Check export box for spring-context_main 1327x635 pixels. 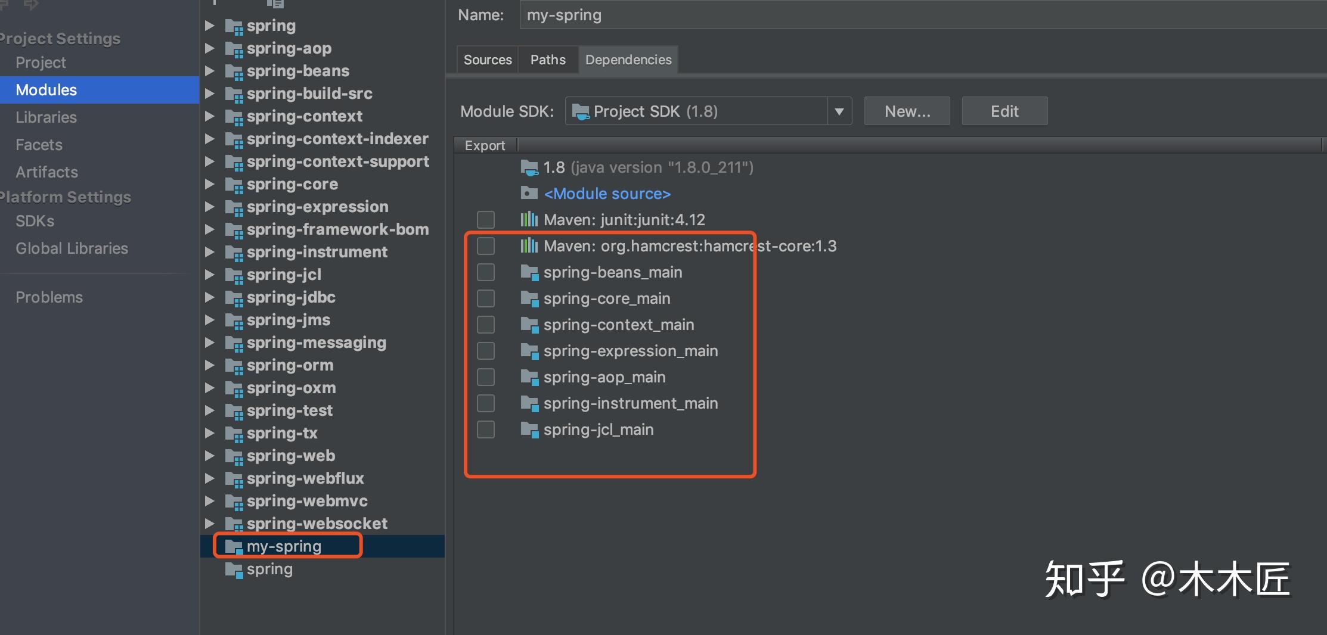click(486, 325)
